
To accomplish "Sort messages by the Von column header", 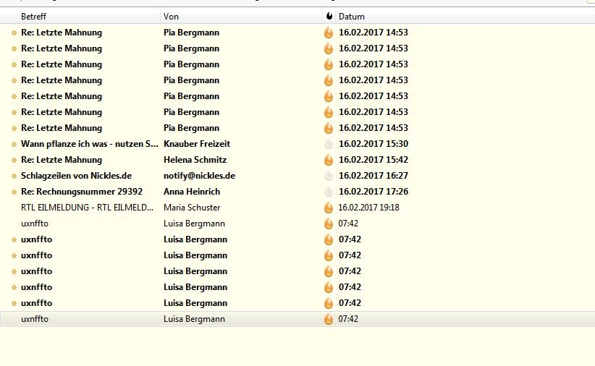I will click(171, 17).
